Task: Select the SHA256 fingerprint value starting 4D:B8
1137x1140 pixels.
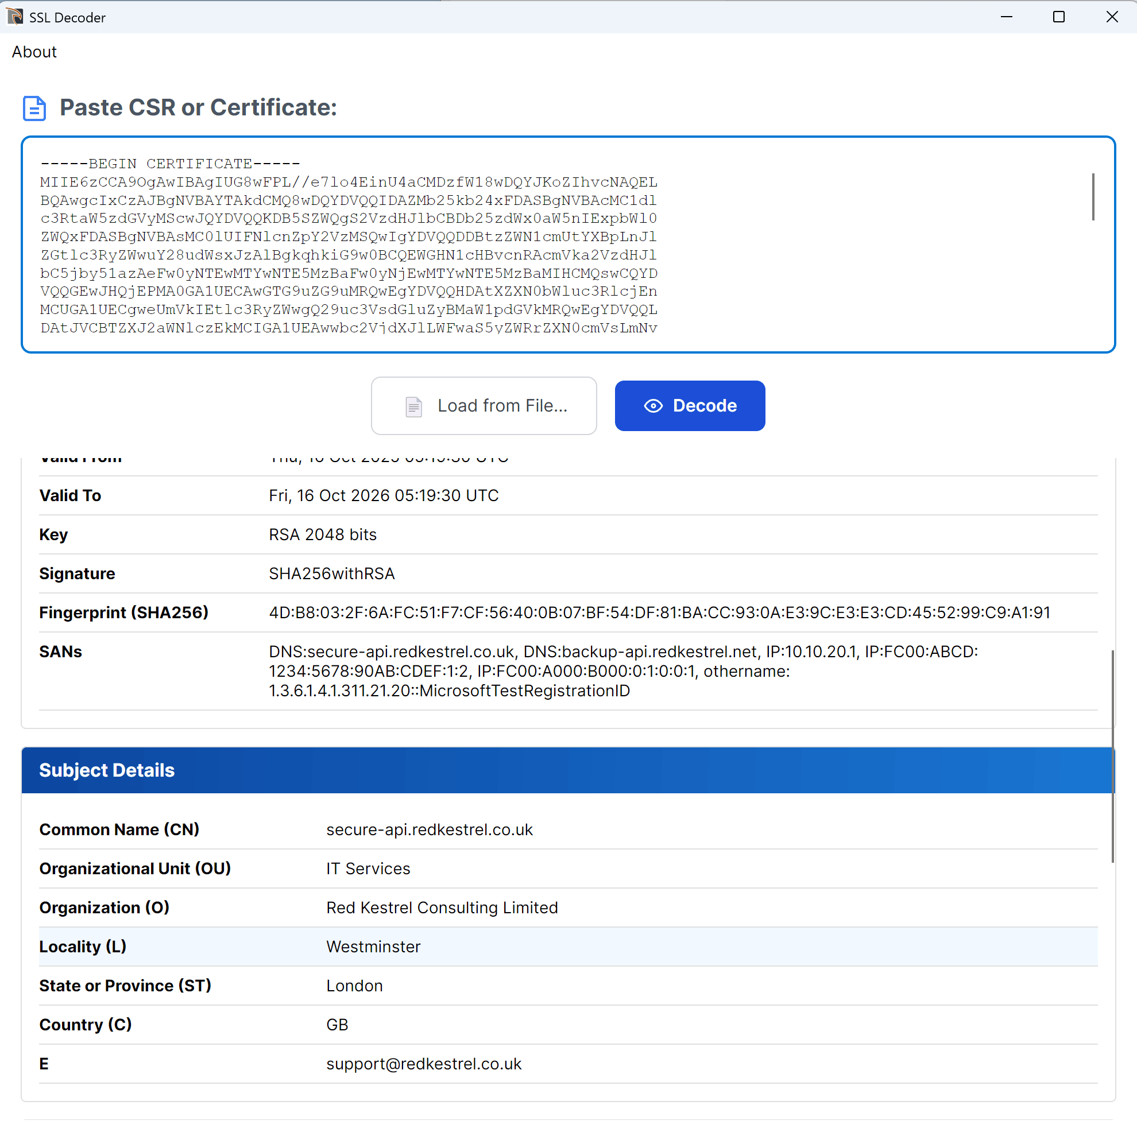Action: [x=659, y=612]
